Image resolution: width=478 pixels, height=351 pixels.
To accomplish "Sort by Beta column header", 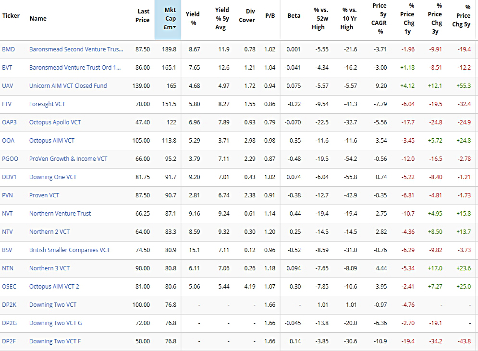I will 294,15.
